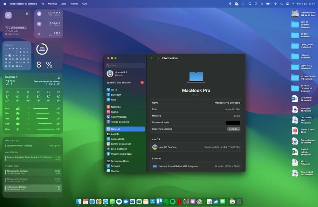
Task: Go forward with the right chevron
Action: [158, 58]
